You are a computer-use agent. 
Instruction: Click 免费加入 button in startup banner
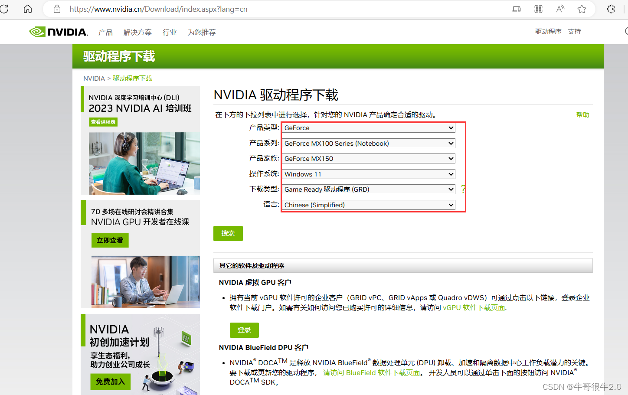click(111, 382)
